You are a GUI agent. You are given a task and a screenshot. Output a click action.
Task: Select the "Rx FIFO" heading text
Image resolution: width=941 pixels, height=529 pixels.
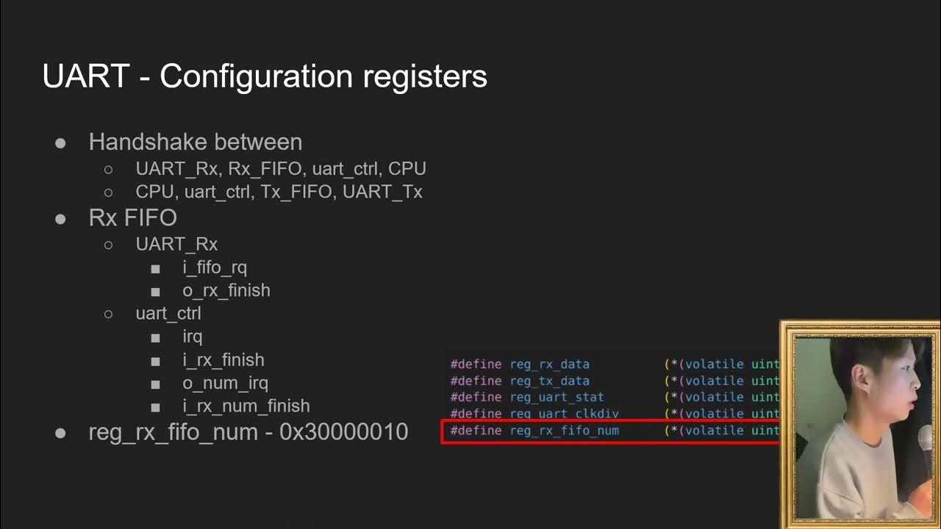(132, 218)
